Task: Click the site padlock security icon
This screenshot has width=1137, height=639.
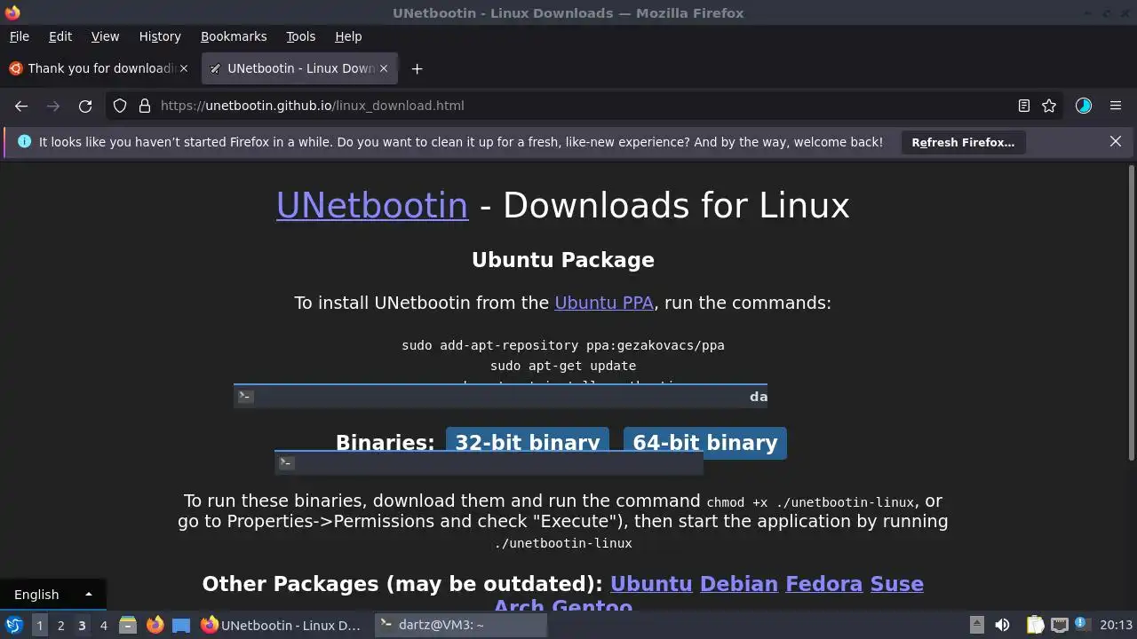Action: [x=145, y=106]
